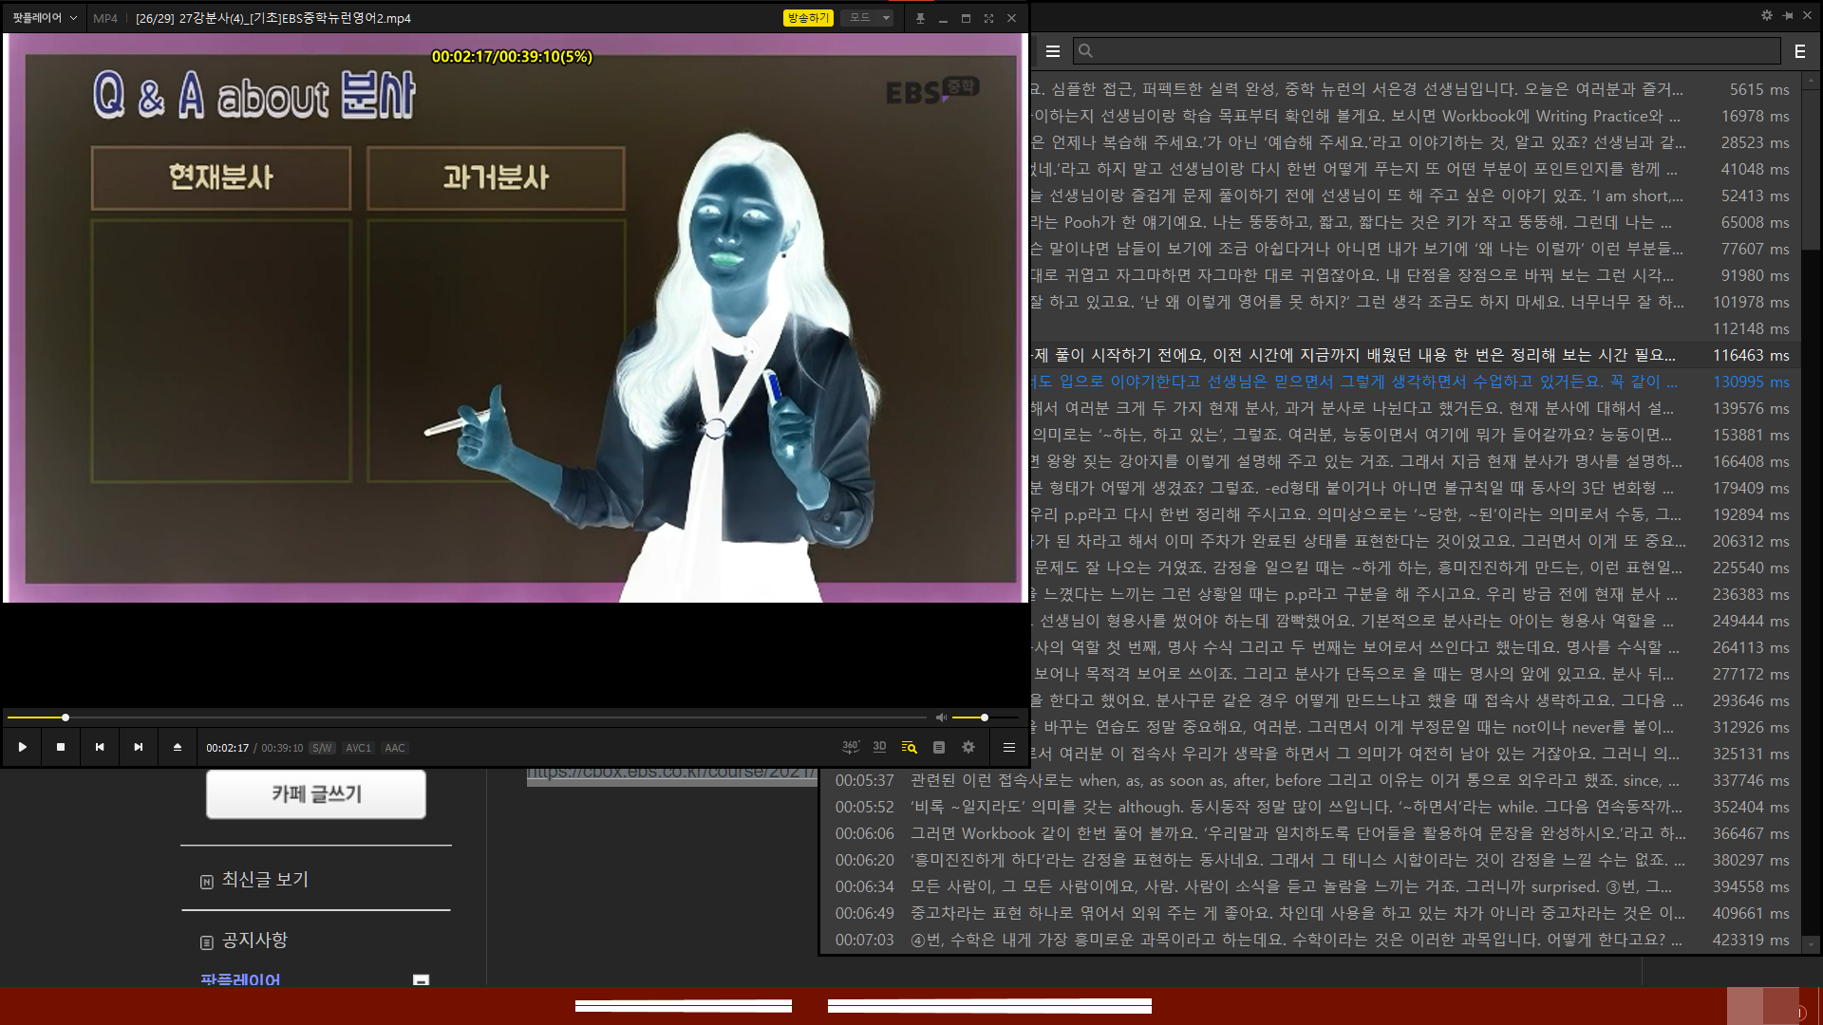Open 최신글 보기 menu item
This screenshot has height=1025, width=1823.
point(265,880)
